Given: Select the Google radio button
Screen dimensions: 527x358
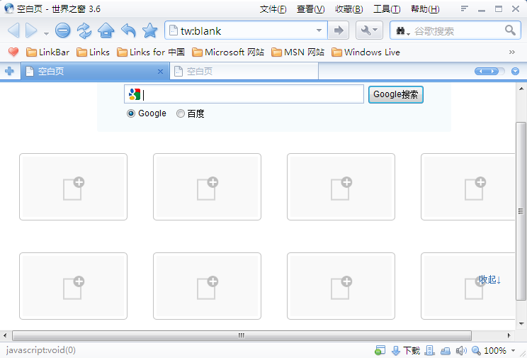Looking at the screenshot, I should coord(131,113).
